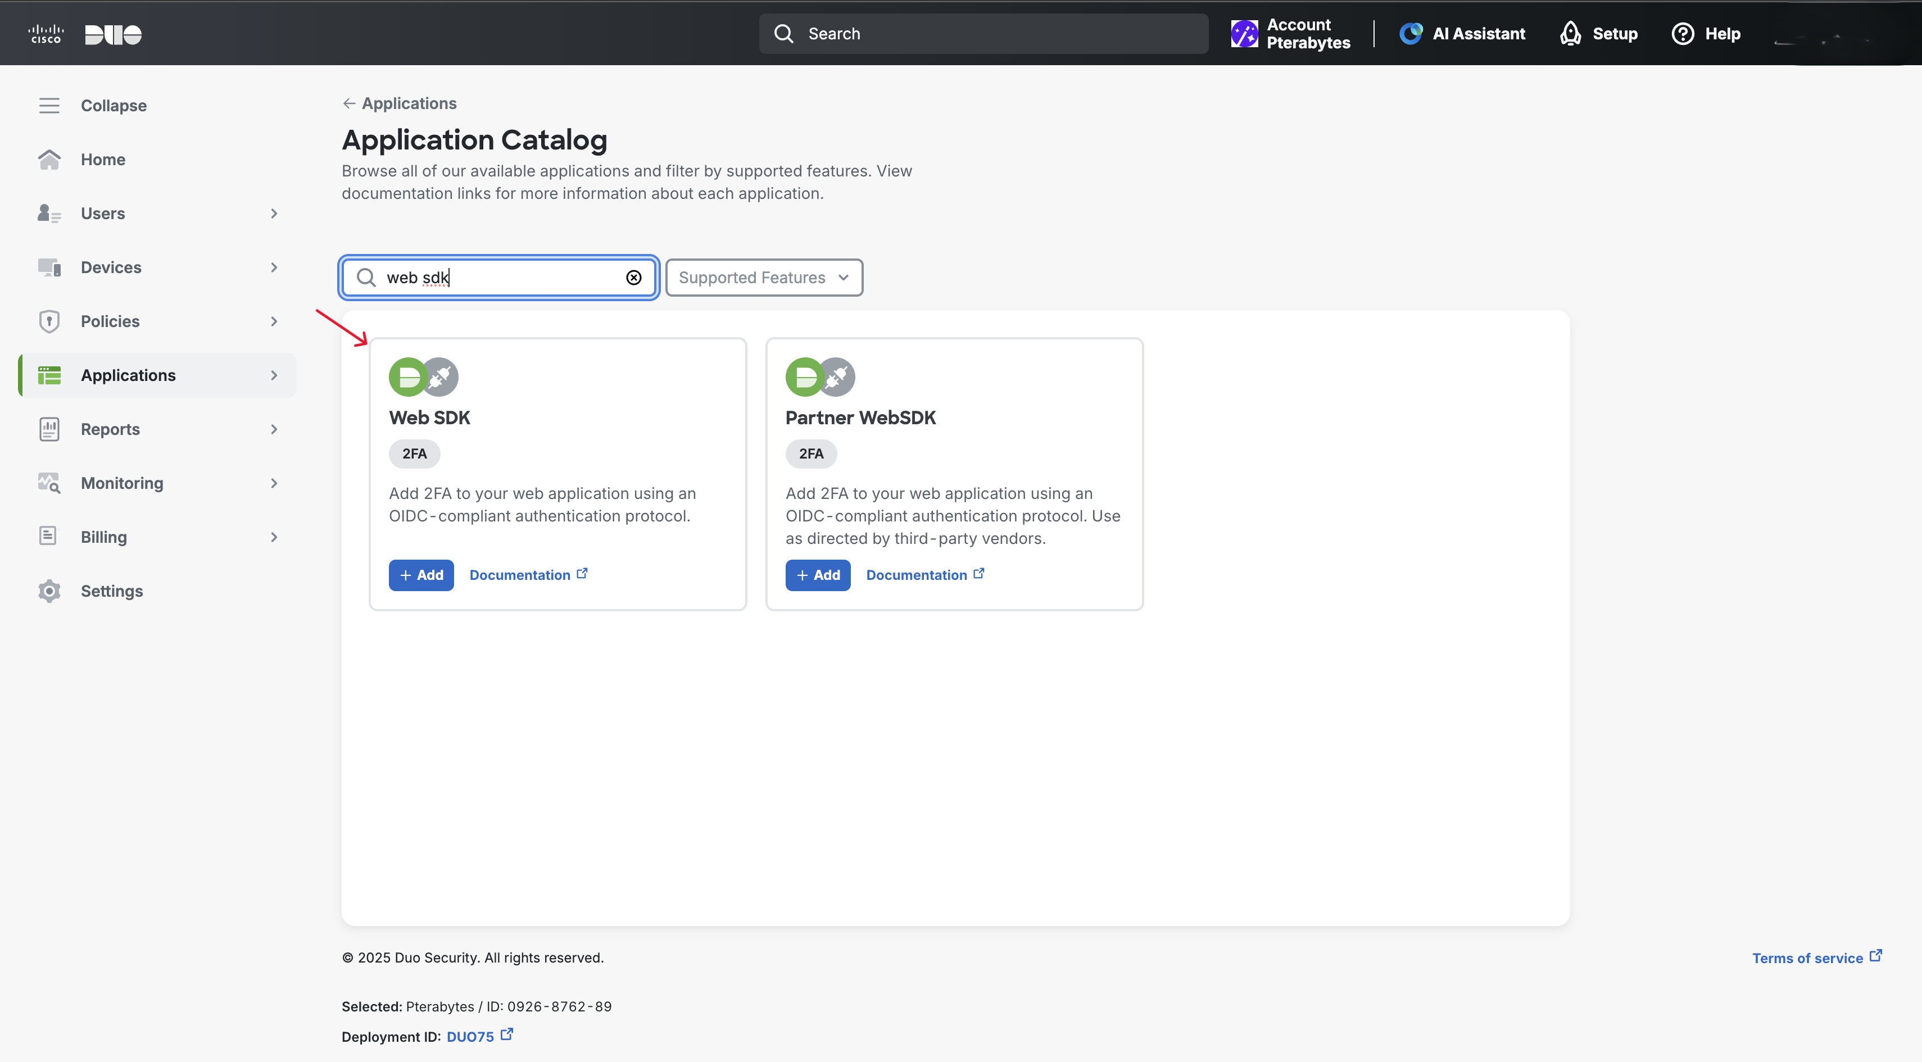Viewport: 1922px width, 1062px height.
Task: Click the back arrow before Applications breadcrumb
Action: pyautogui.click(x=348, y=103)
